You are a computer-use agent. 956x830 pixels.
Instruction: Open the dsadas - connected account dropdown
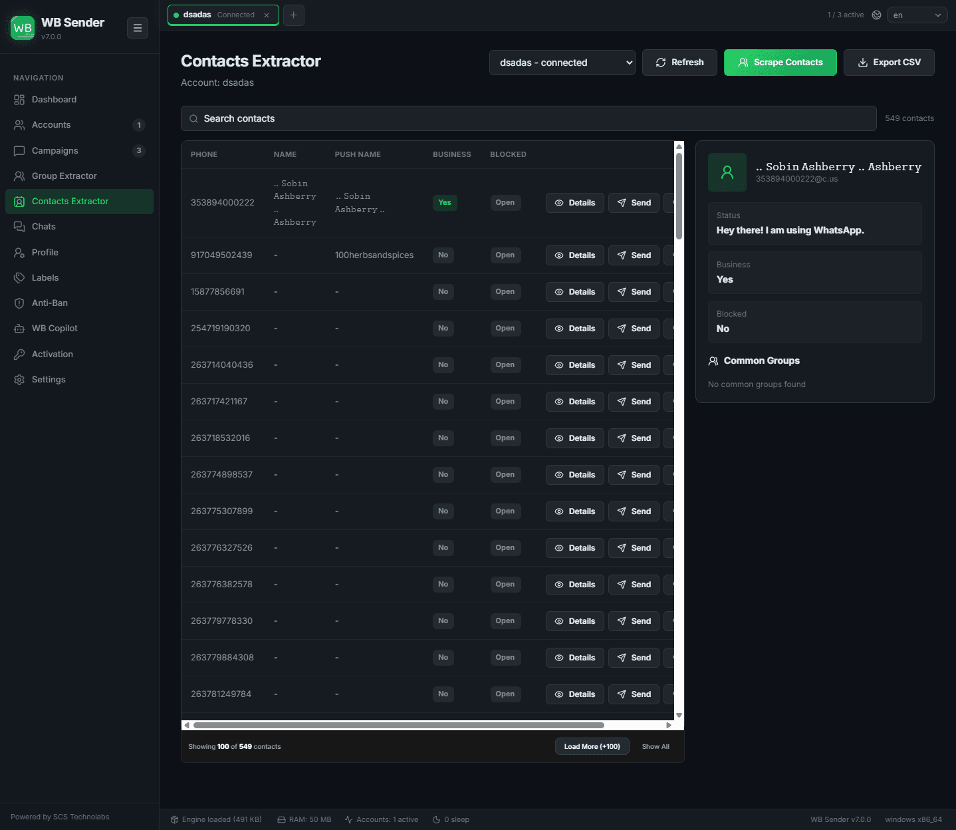tap(562, 63)
